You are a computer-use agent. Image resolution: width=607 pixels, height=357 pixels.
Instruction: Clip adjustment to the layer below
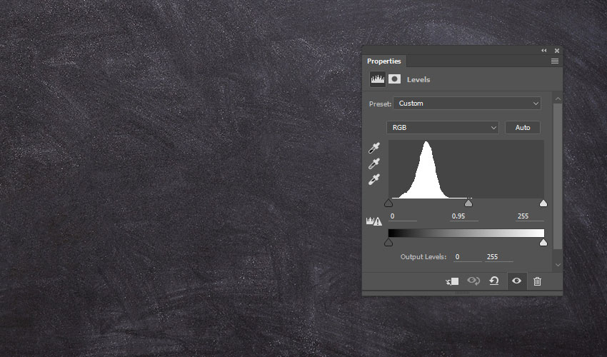(x=452, y=281)
